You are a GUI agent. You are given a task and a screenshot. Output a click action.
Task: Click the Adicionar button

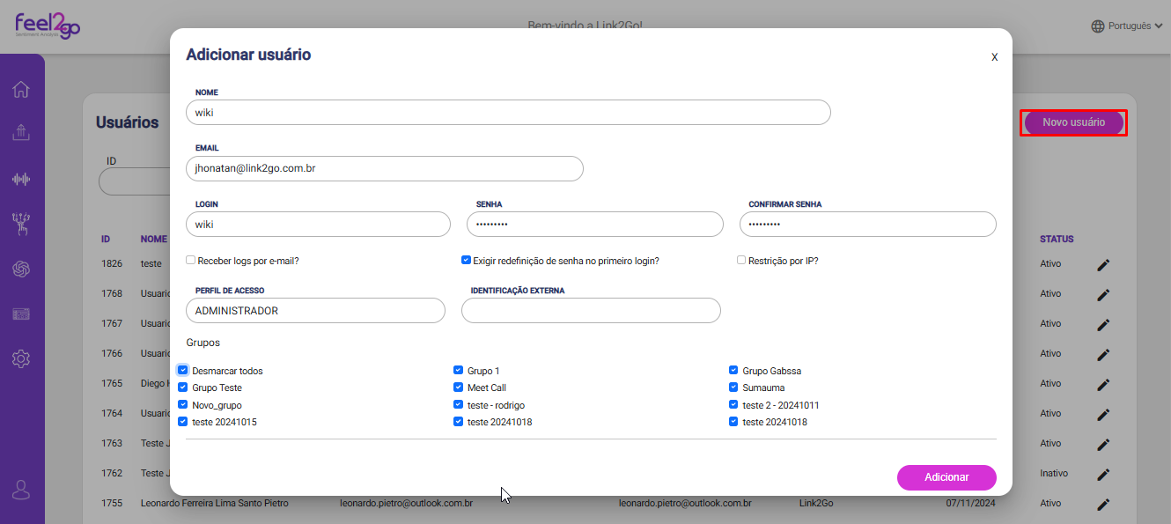click(x=946, y=477)
